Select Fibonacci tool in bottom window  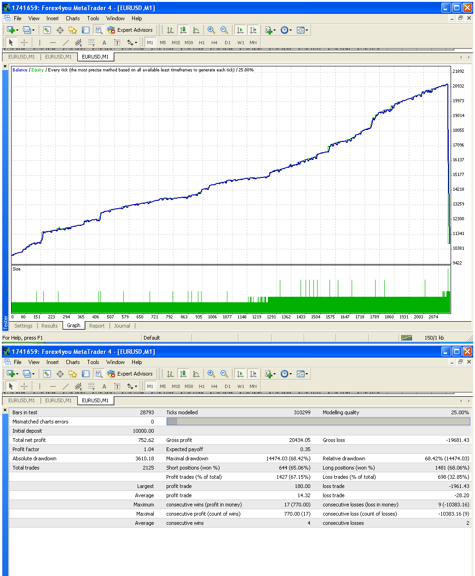(91, 386)
